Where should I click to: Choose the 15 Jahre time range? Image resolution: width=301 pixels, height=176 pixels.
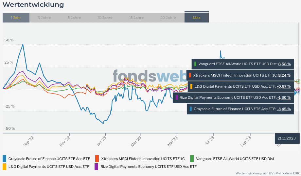[136, 18]
